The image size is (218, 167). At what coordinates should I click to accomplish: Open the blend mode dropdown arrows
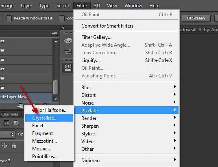click(x=12, y=134)
